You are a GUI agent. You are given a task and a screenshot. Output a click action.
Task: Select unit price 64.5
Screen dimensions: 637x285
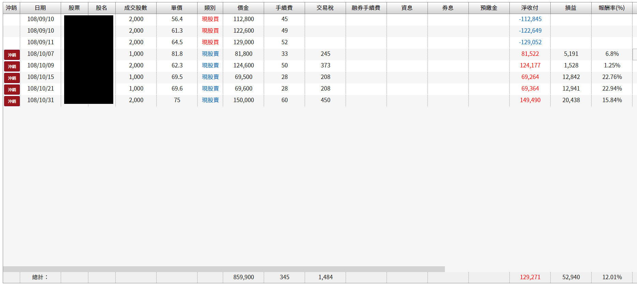177,42
